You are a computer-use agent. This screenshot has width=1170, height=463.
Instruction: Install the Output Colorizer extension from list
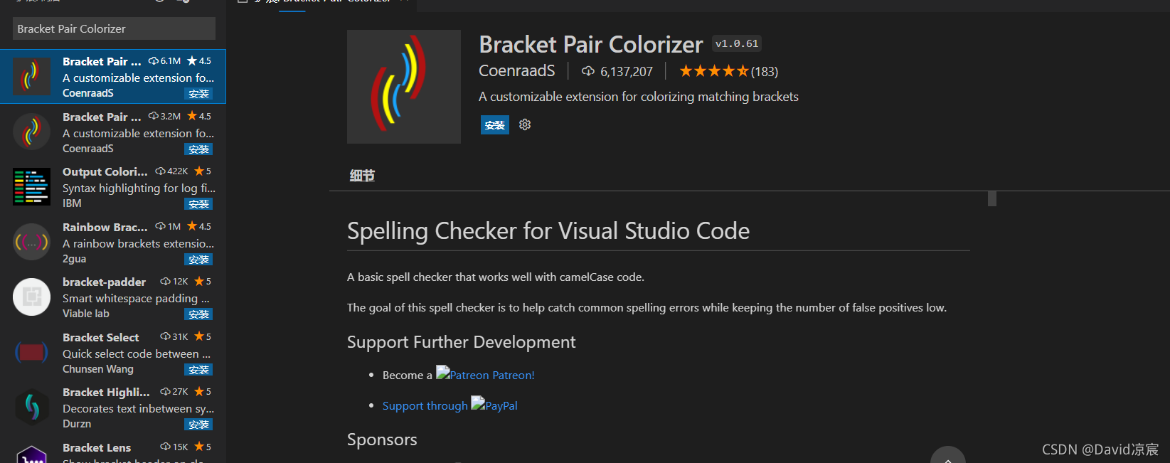(x=198, y=204)
